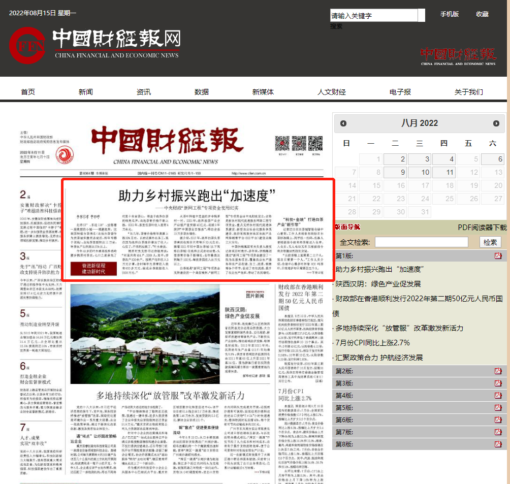Open article 财政部在香港顺利发行2022年第二期 link

(x=418, y=306)
